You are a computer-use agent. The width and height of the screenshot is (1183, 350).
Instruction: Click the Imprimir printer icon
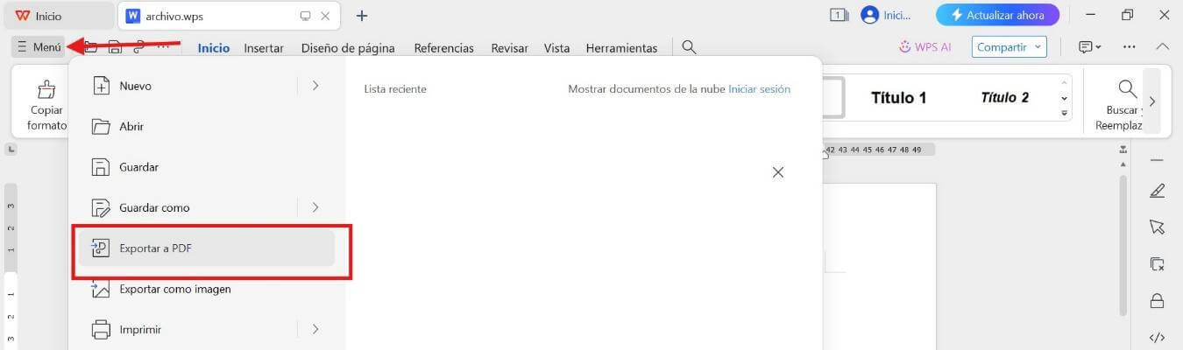point(102,330)
